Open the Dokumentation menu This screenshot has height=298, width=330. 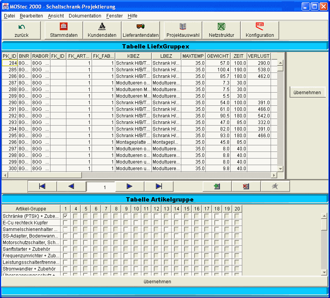[x=85, y=16]
